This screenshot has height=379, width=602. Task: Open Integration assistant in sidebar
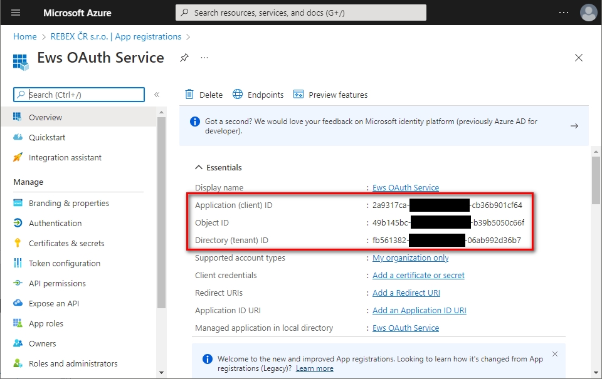pos(65,157)
